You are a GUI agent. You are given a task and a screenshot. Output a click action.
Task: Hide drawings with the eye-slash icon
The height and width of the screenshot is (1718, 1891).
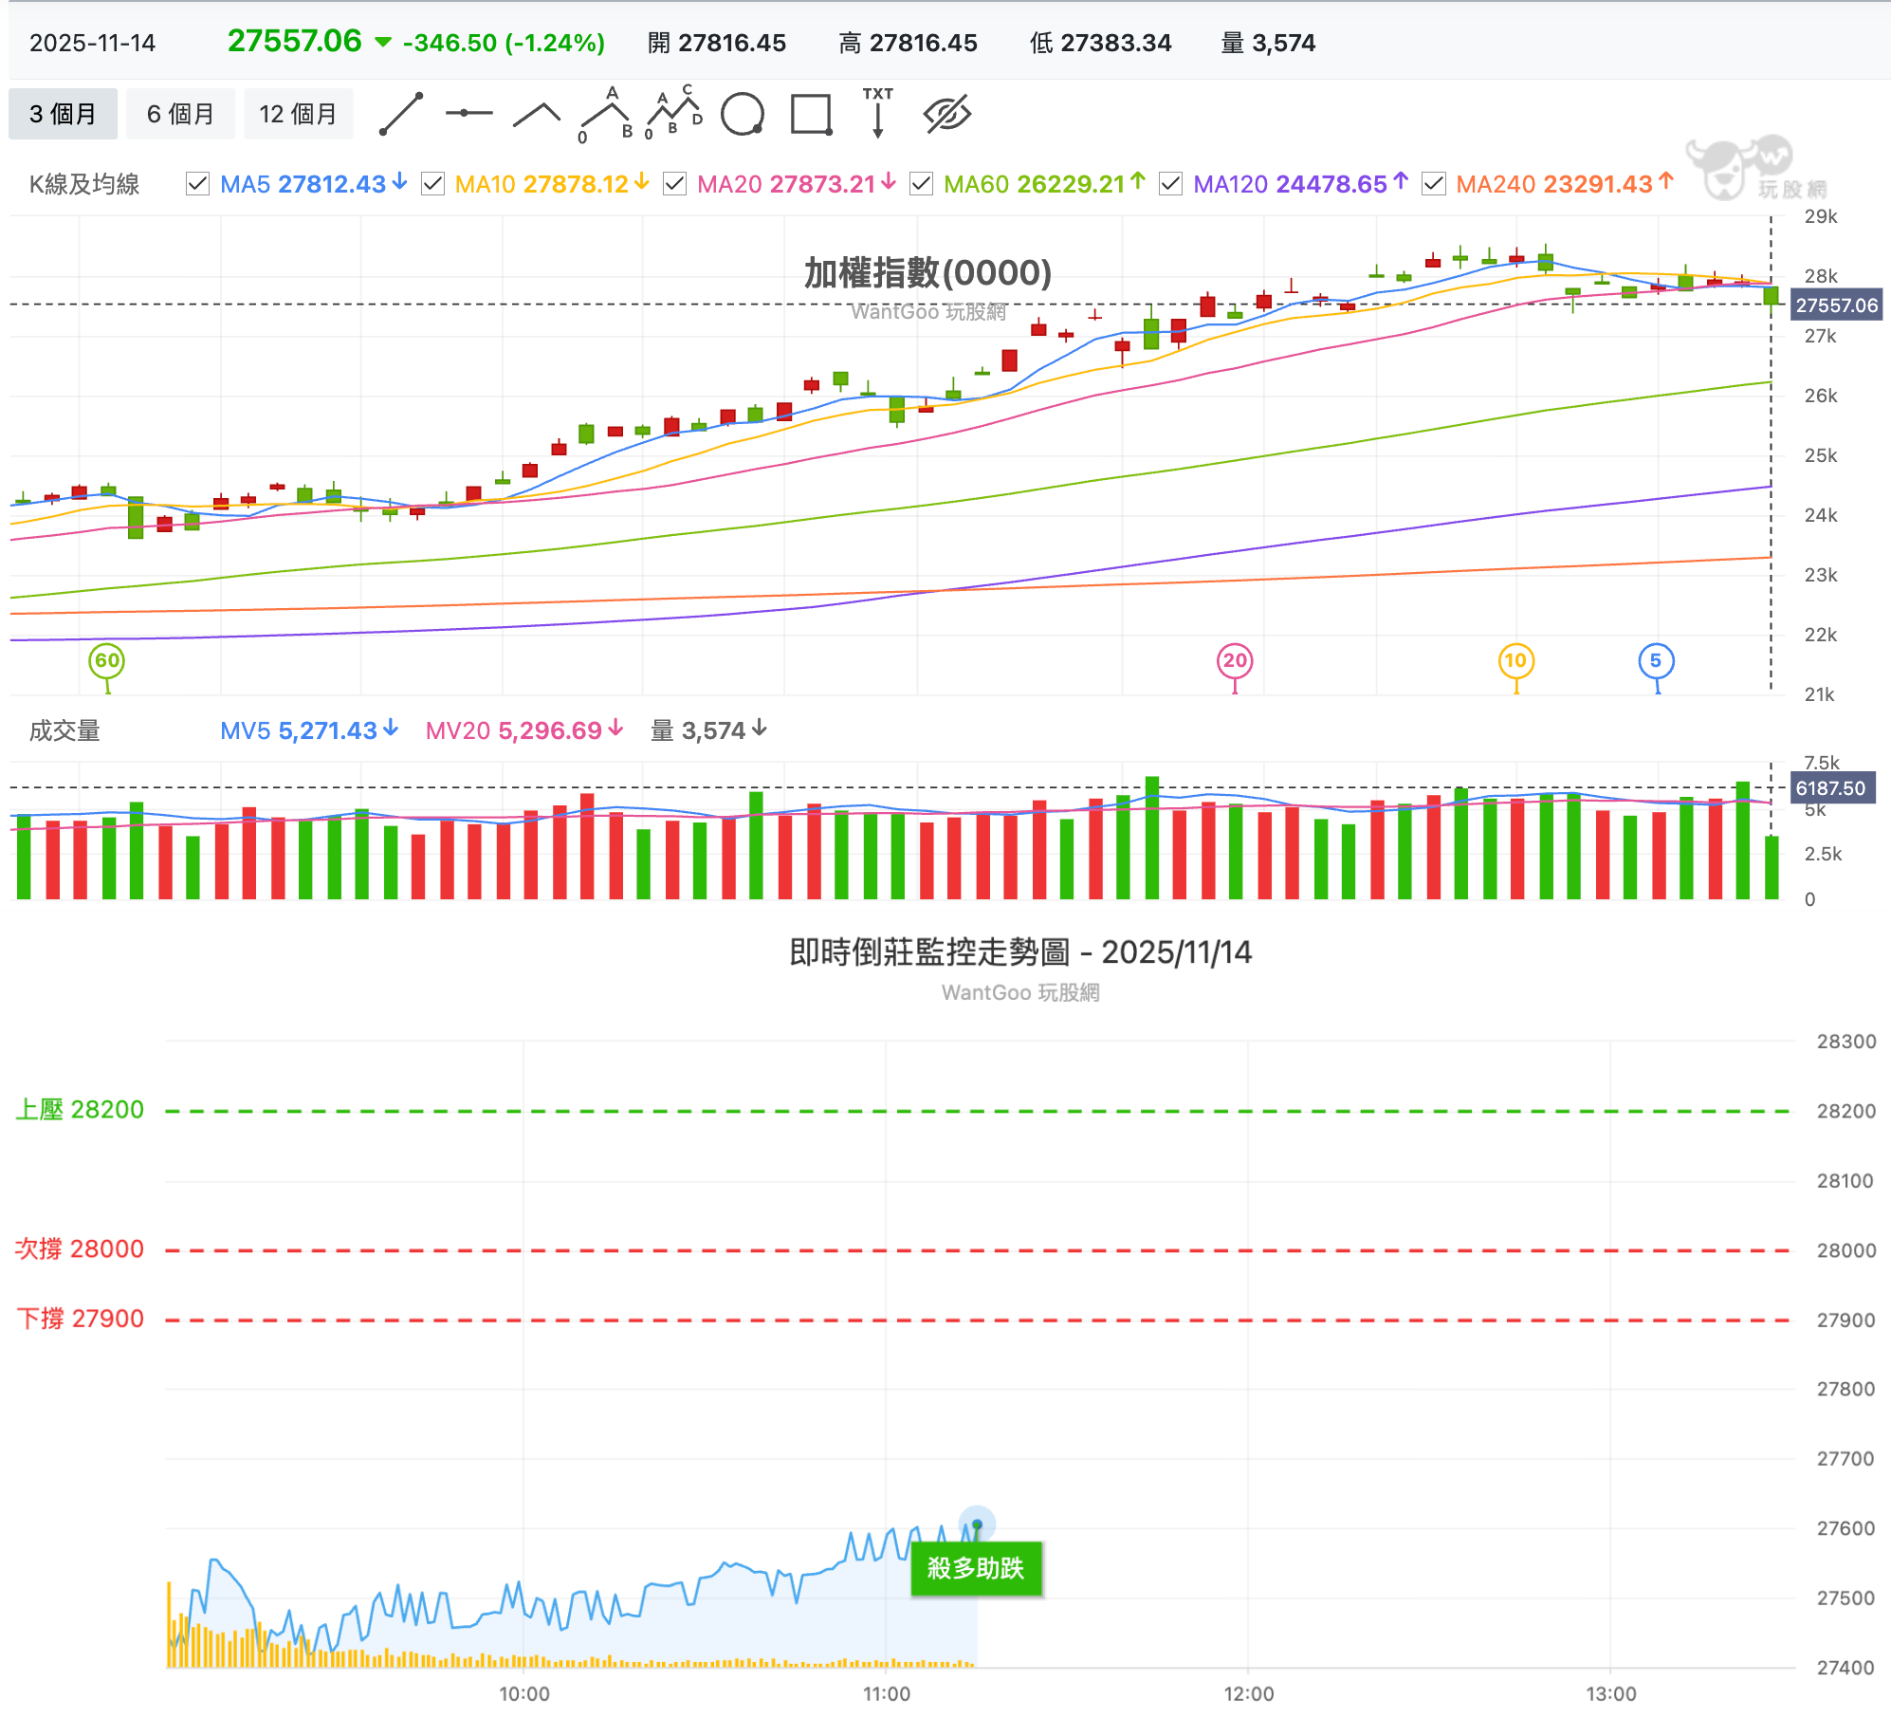tap(946, 115)
